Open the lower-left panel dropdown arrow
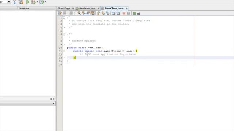234x131 pixels. [x=54, y=103]
